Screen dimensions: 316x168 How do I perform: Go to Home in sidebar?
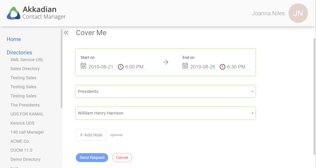pyautogui.click(x=14, y=39)
